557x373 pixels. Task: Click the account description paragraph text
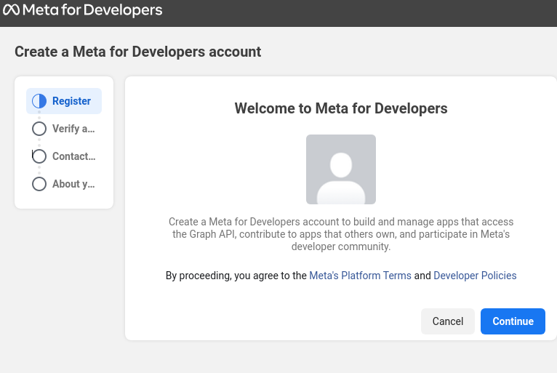(341, 234)
